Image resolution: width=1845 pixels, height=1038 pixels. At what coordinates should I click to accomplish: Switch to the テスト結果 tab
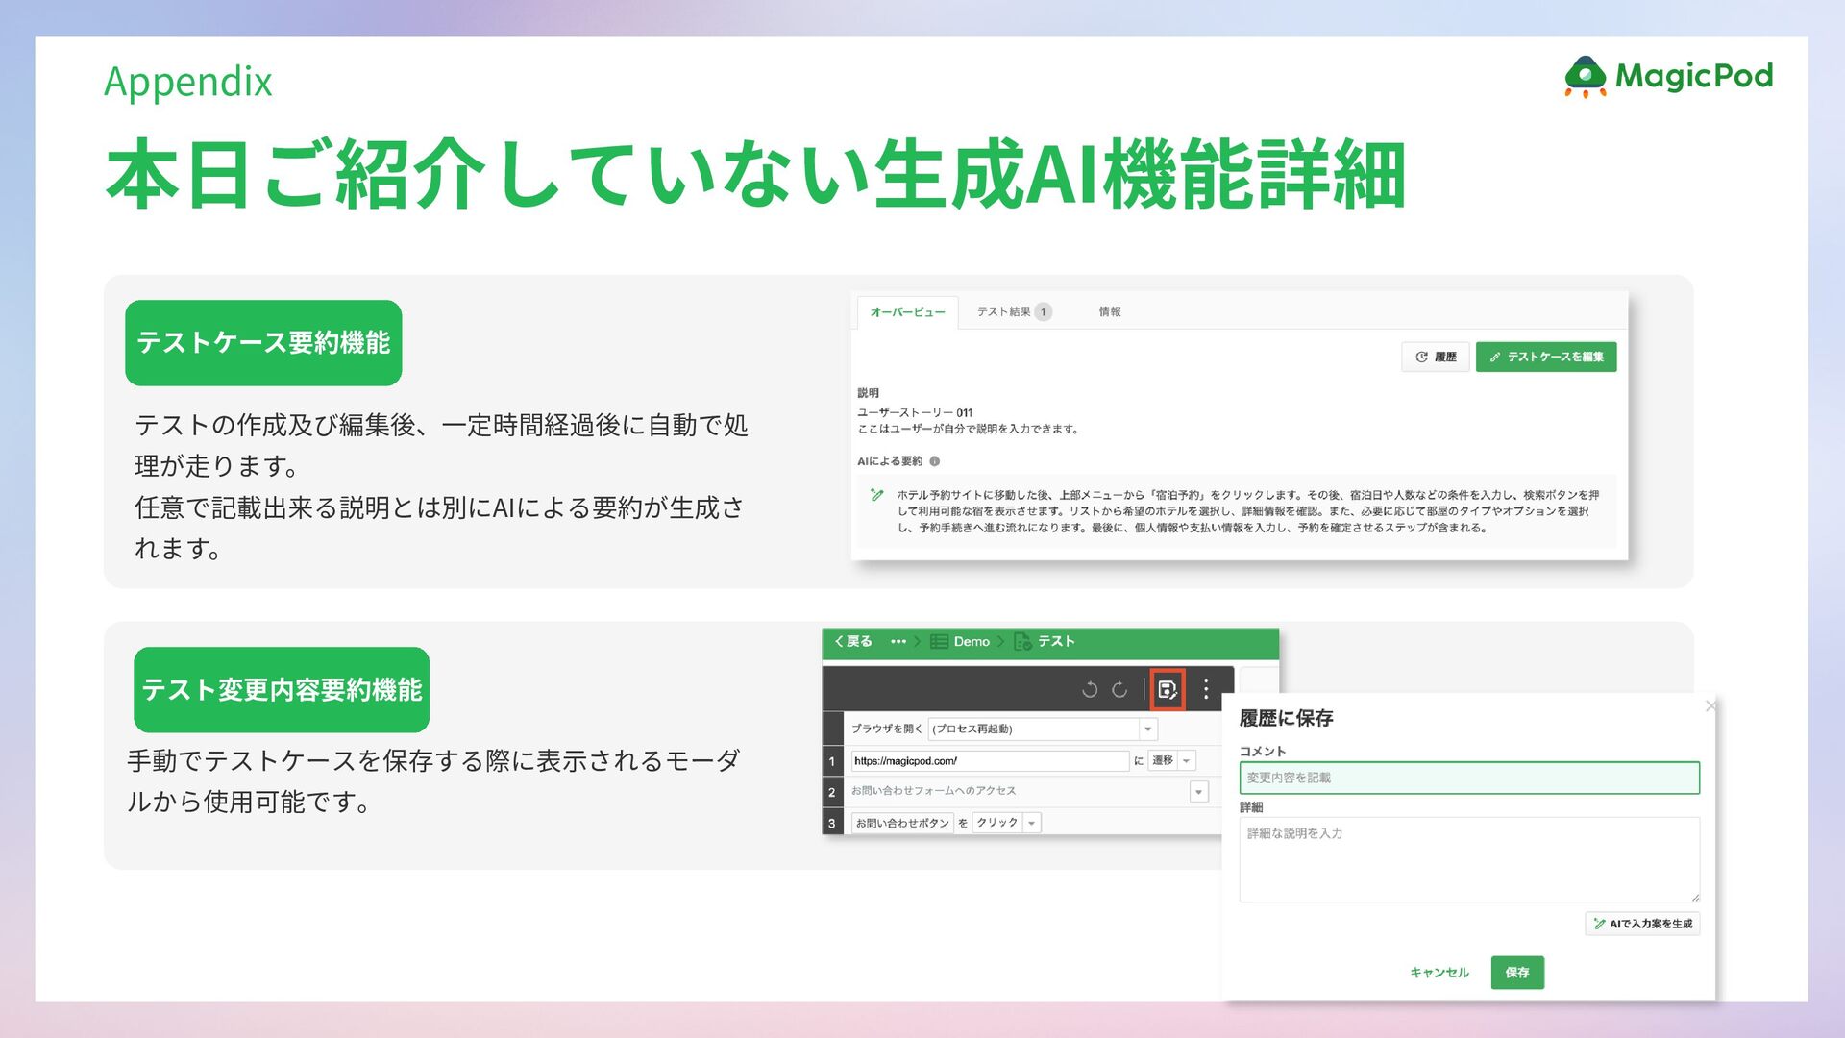tap(1013, 311)
